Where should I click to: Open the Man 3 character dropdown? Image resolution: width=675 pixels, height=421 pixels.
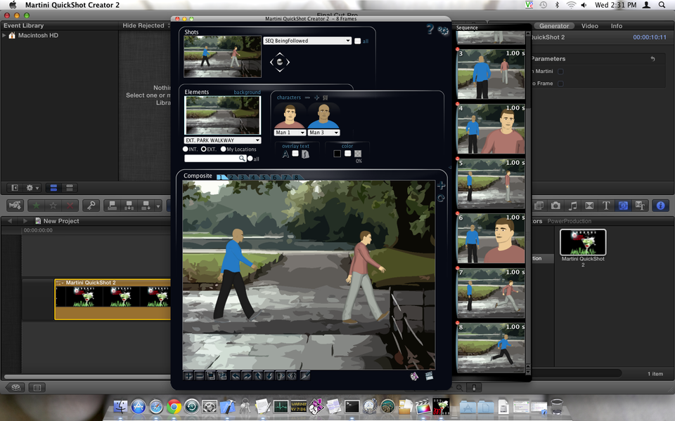(323, 133)
